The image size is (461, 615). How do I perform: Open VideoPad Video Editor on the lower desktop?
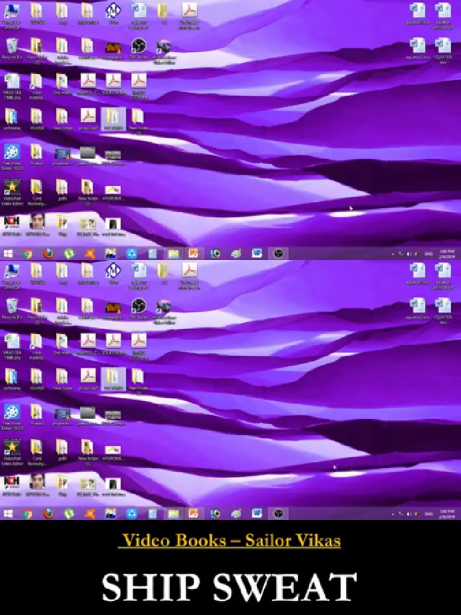[x=11, y=447]
